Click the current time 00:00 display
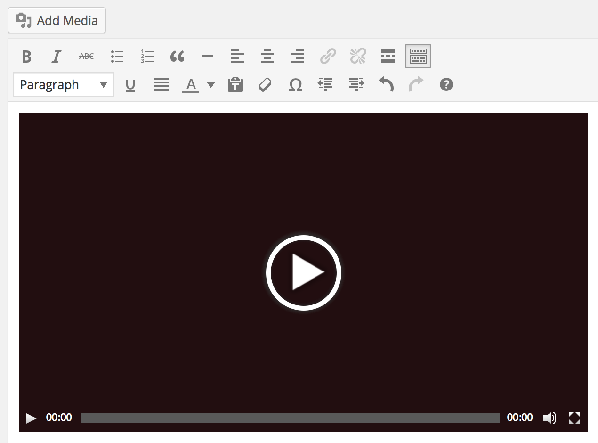The height and width of the screenshot is (443, 598). point(59,418)
